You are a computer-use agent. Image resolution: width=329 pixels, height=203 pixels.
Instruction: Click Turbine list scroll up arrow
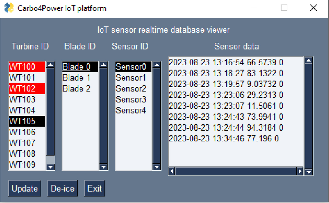(50, 65)
